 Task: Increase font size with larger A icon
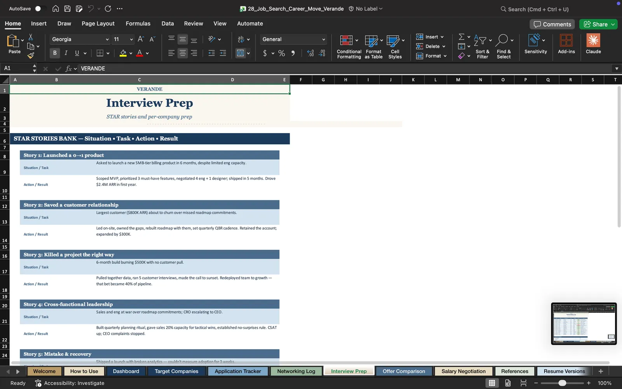[141, 39]
